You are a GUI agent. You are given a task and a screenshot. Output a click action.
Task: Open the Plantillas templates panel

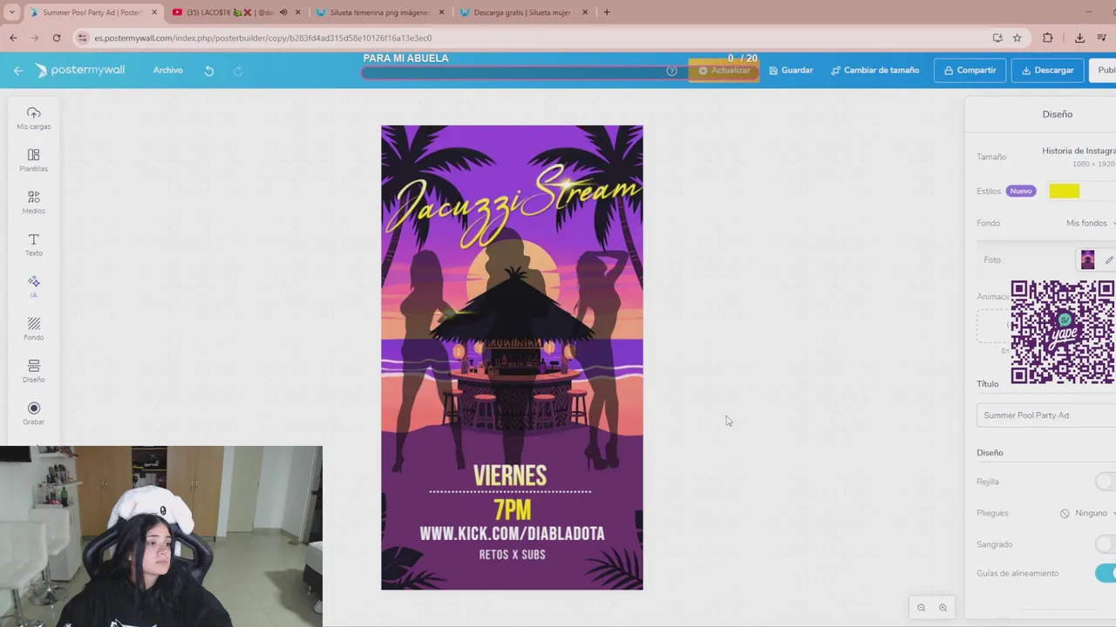tap(33, 160)
